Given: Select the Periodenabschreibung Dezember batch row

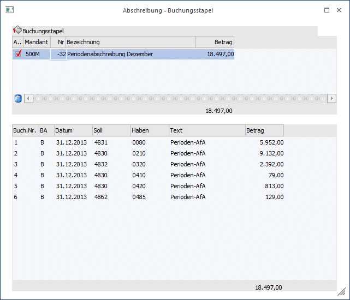Looking at the screenshot, I should click(131, 54).
